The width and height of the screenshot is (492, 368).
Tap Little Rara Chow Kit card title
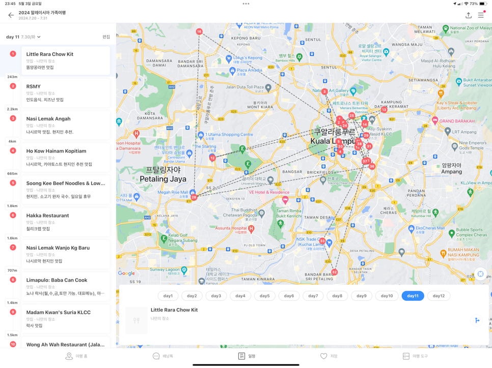coord(174,310)
